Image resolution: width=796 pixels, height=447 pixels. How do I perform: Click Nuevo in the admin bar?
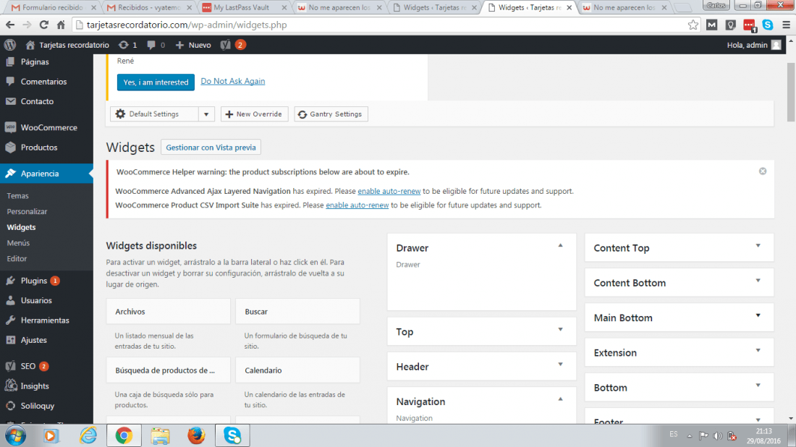point(193,45)
